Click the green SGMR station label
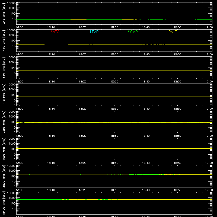Screen dimensions: 217x217 click(x=133, y=32)
